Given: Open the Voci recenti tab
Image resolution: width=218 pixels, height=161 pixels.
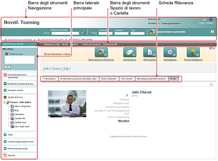Looking at the screenshot, I should 127,79.
